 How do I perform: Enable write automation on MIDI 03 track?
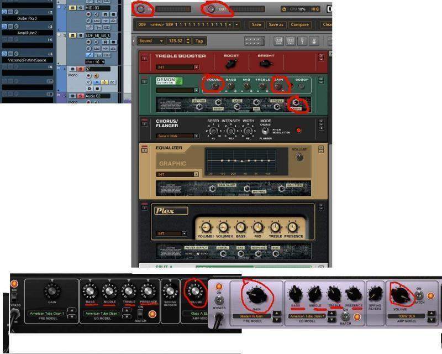pyautogui.click(x=113, y=14)
